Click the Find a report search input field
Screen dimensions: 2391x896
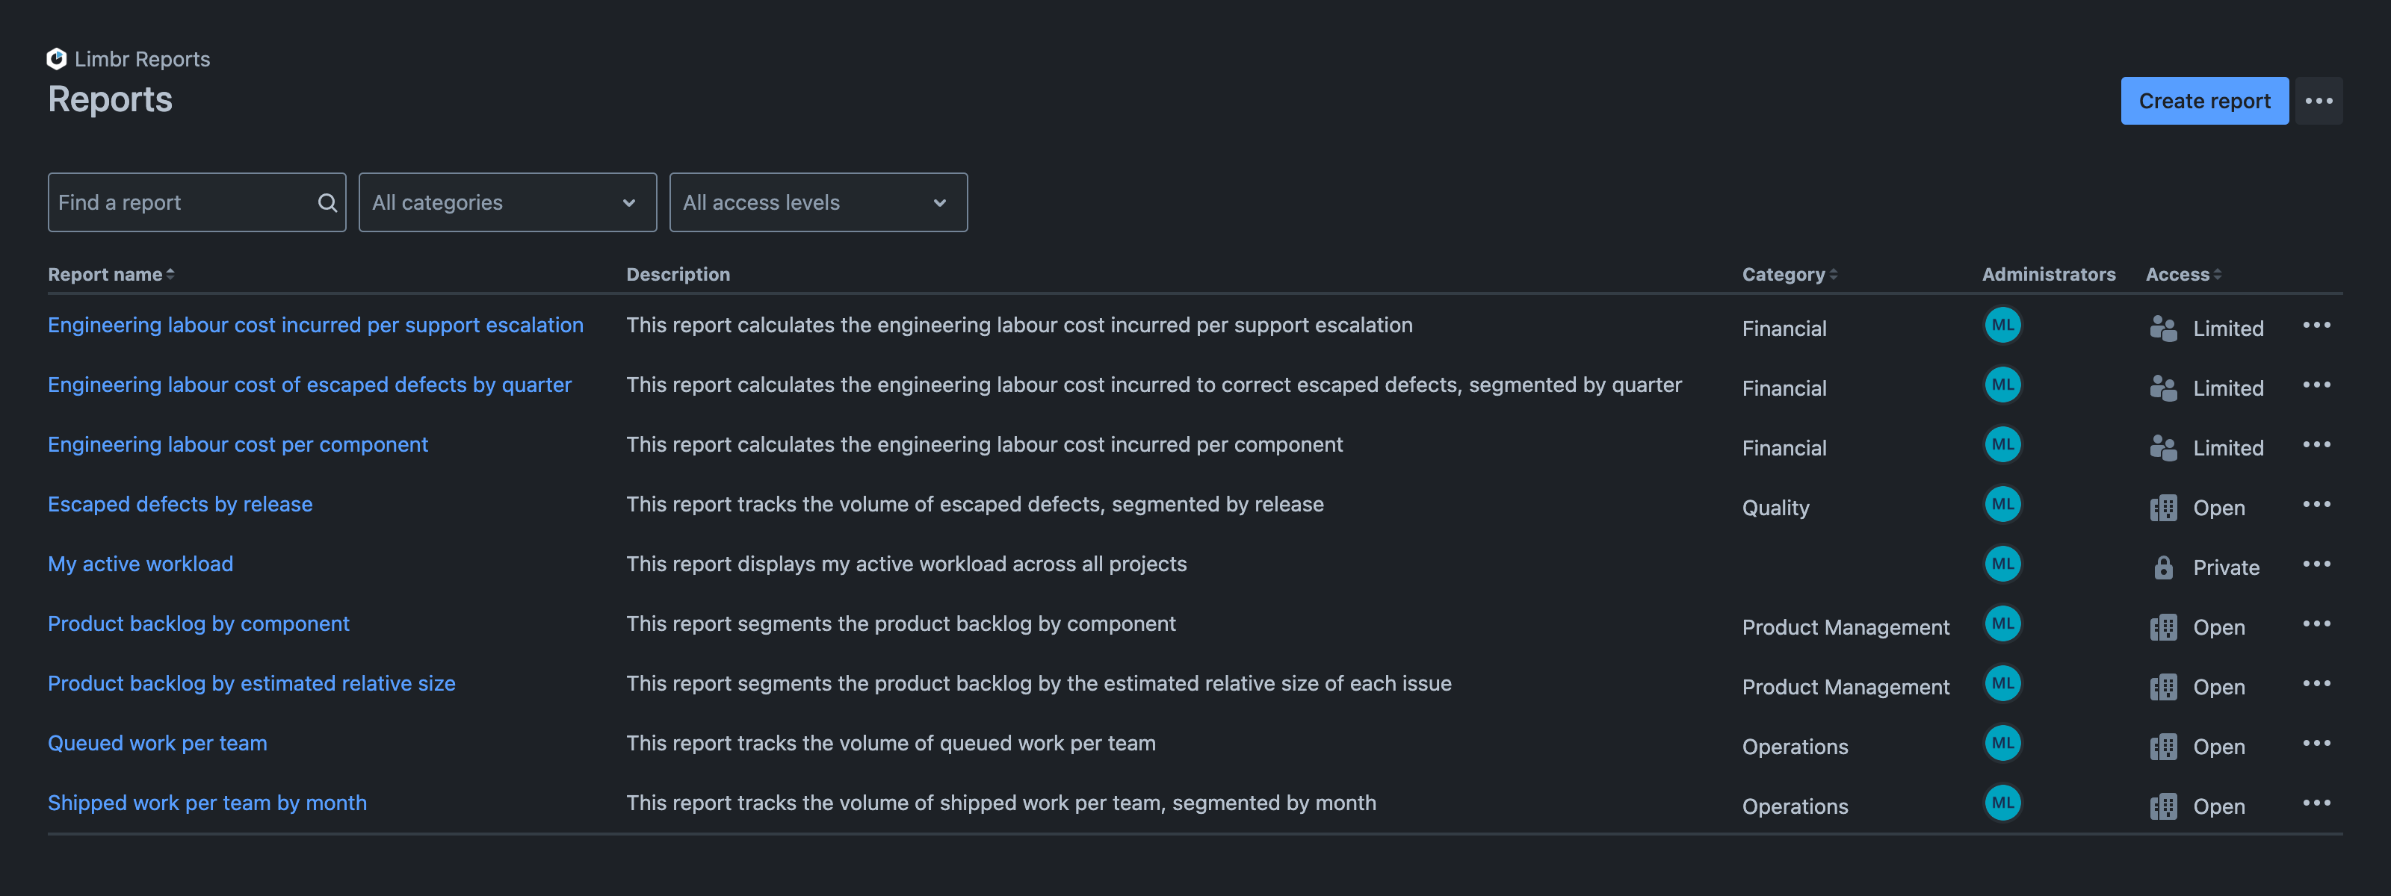tap(195, 201)
